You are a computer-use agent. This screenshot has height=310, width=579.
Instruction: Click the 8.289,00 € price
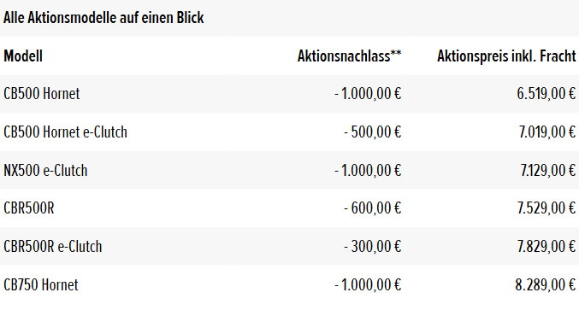tap(546, 285)
